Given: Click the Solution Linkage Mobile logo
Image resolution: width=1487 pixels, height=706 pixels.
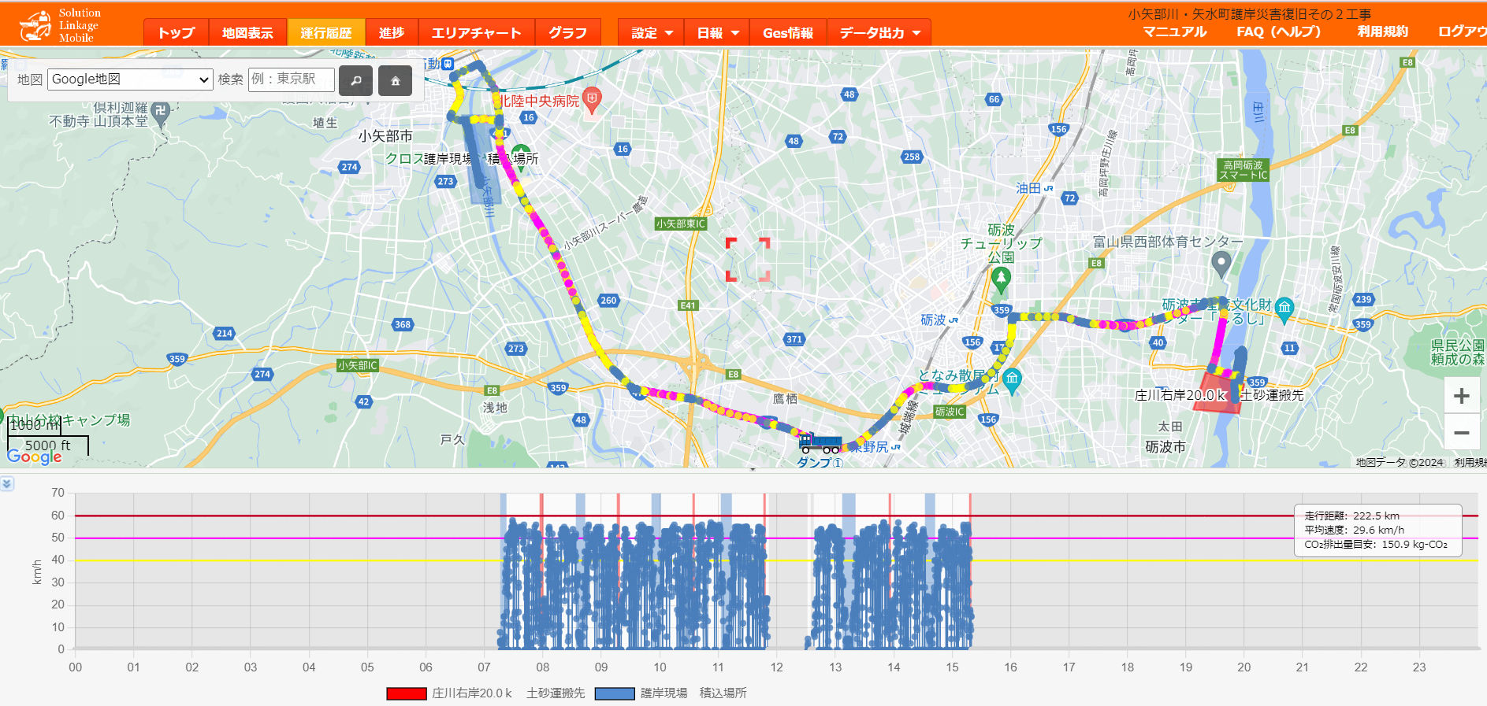Looking at the screenshot, I should 60,25.
